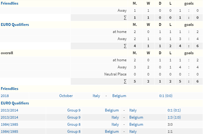This screenshot has height=134, width=203.
Task: Open the Friendlies match list heading
Action: [x=10, y=89]
